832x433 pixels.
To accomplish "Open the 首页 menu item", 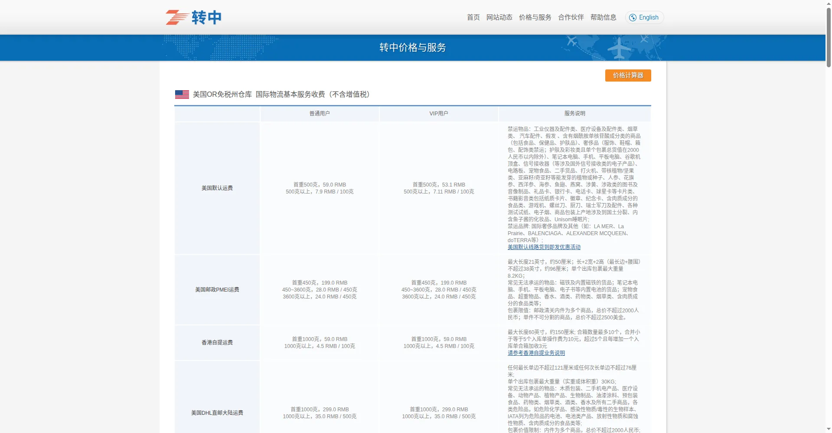I will (x=473, y=17).
